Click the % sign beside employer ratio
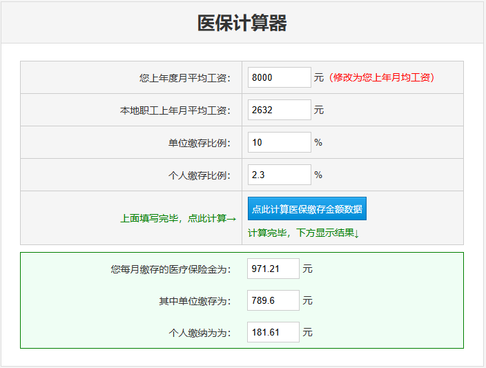 click(318, 143)
